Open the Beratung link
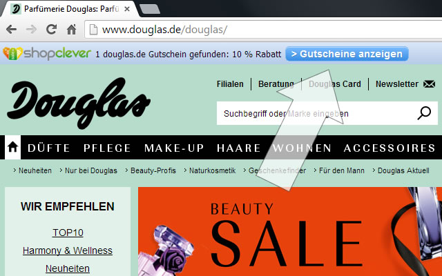 click(x=276, y=84)
